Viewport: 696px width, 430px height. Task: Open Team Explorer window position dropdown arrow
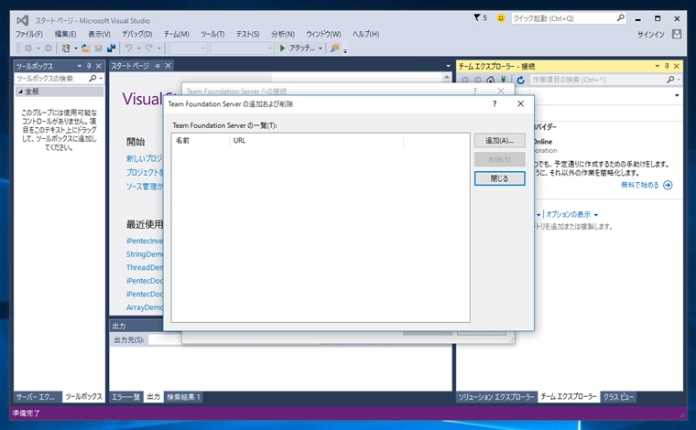tap(657, 66)
